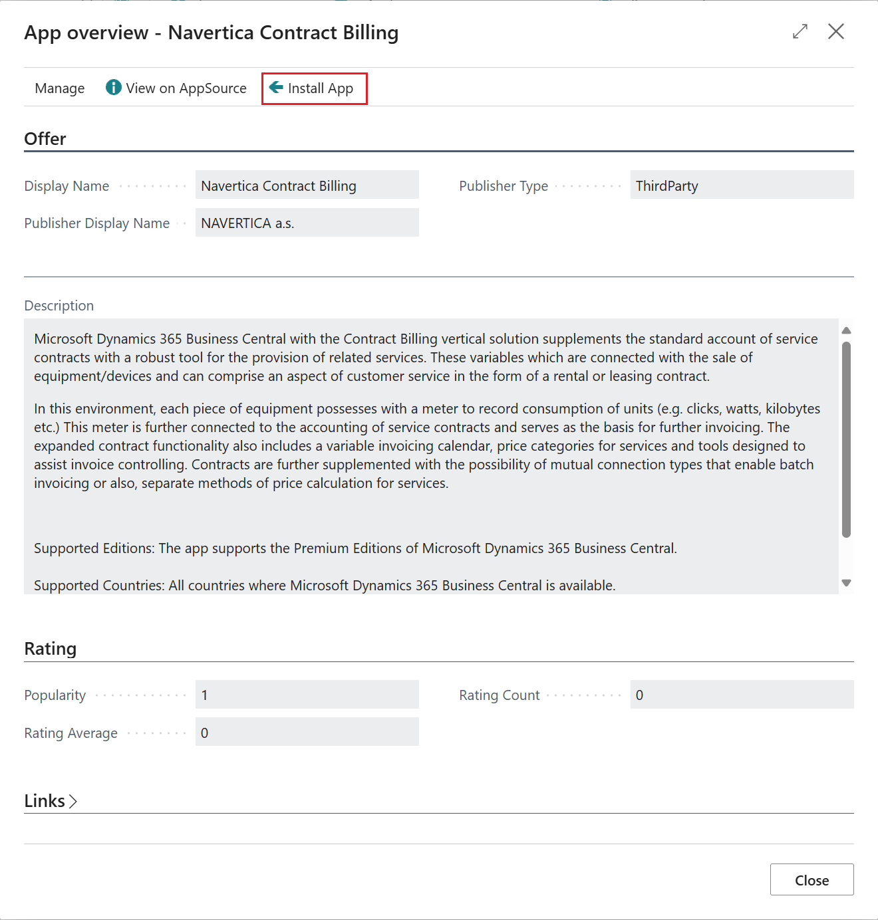Click the Install App arrow icon
Image resolution: width=878 pixels, height=920 pixels.
click(276, 88)
